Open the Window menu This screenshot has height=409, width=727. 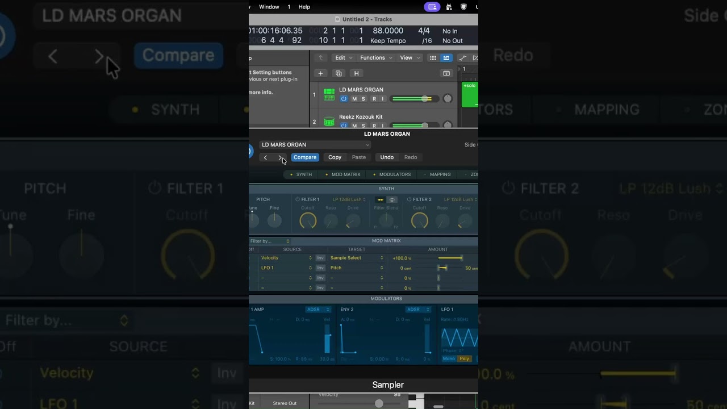pos(269,7)
